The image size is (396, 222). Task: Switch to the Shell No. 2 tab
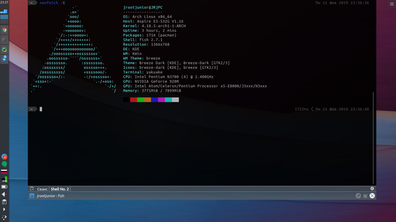pyautogui.click(x=60, y=189)
